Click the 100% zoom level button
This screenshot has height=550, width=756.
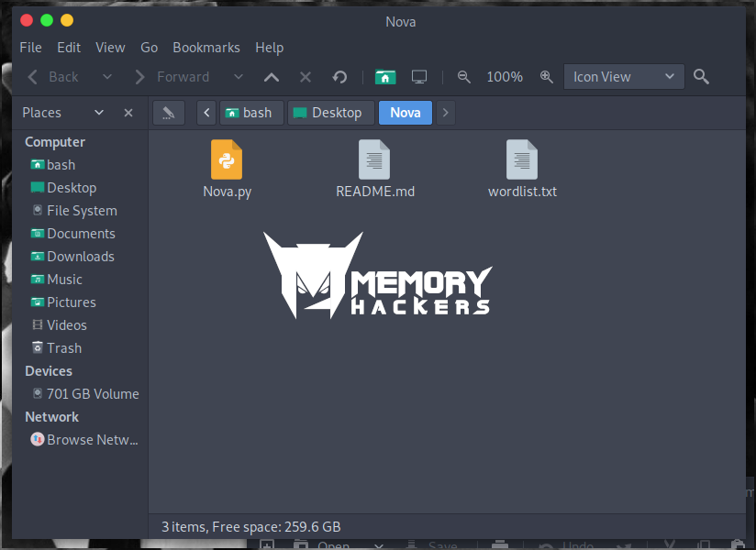click(505, 77)
